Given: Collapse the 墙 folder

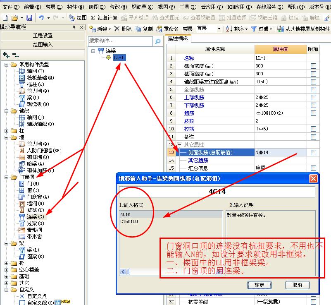Looking at the screenshot, I should [x=7, y=137].
